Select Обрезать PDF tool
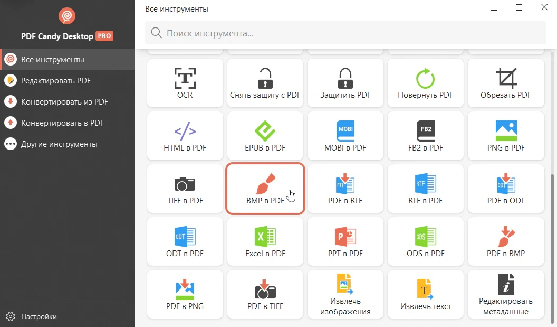 pyautogui.click(x=506, y=83)
